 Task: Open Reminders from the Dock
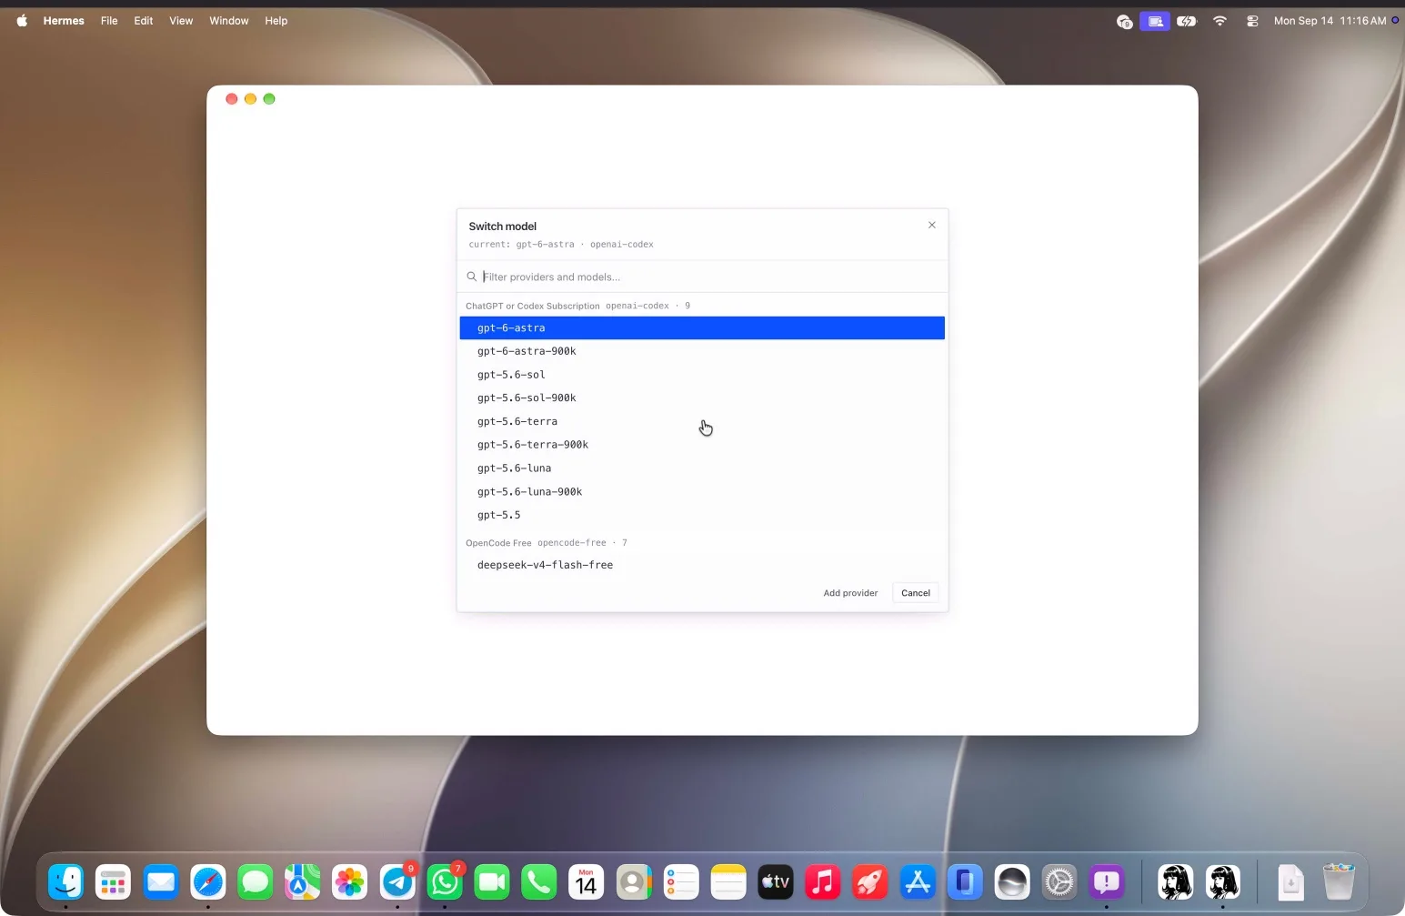pos(681,881)
